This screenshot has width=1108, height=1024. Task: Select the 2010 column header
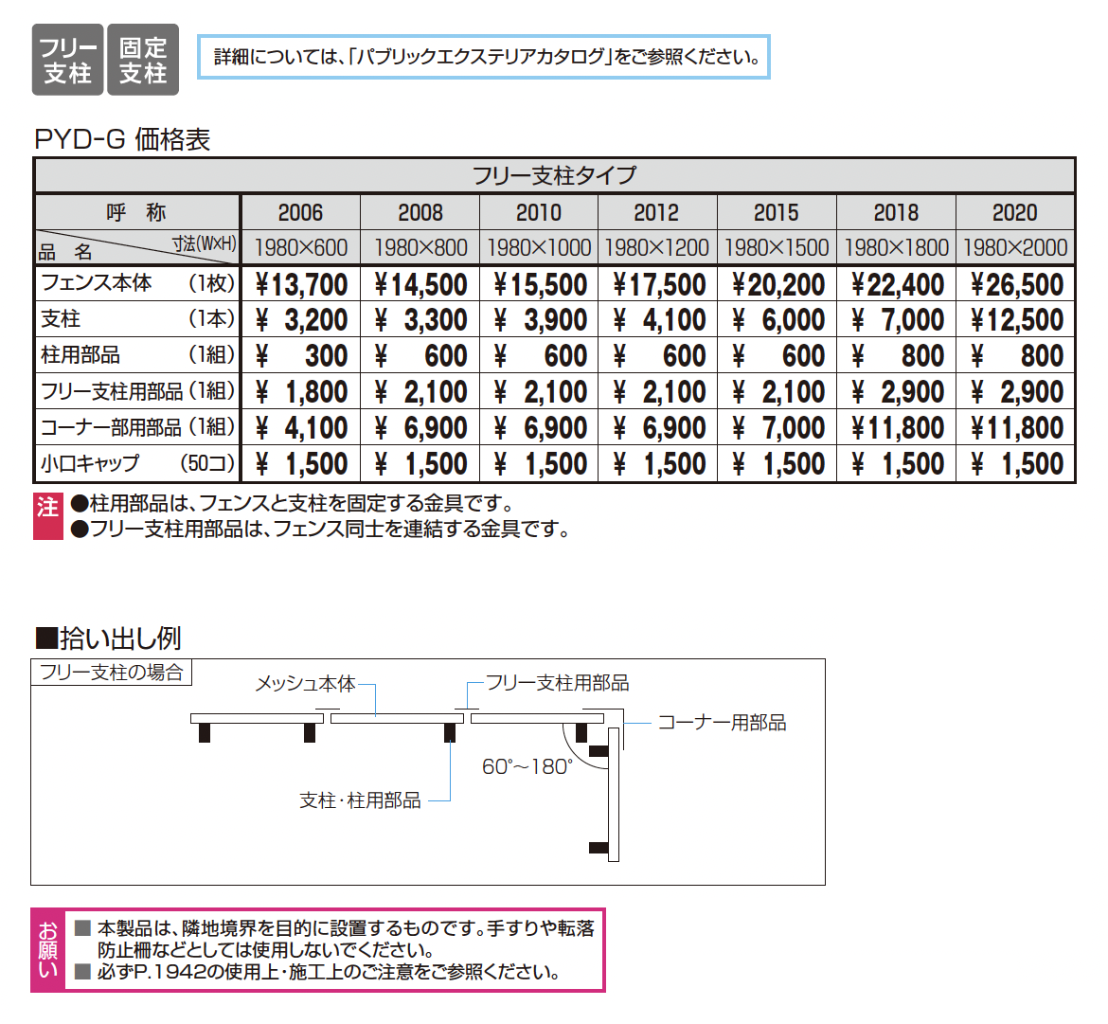(x=539, y=213)
